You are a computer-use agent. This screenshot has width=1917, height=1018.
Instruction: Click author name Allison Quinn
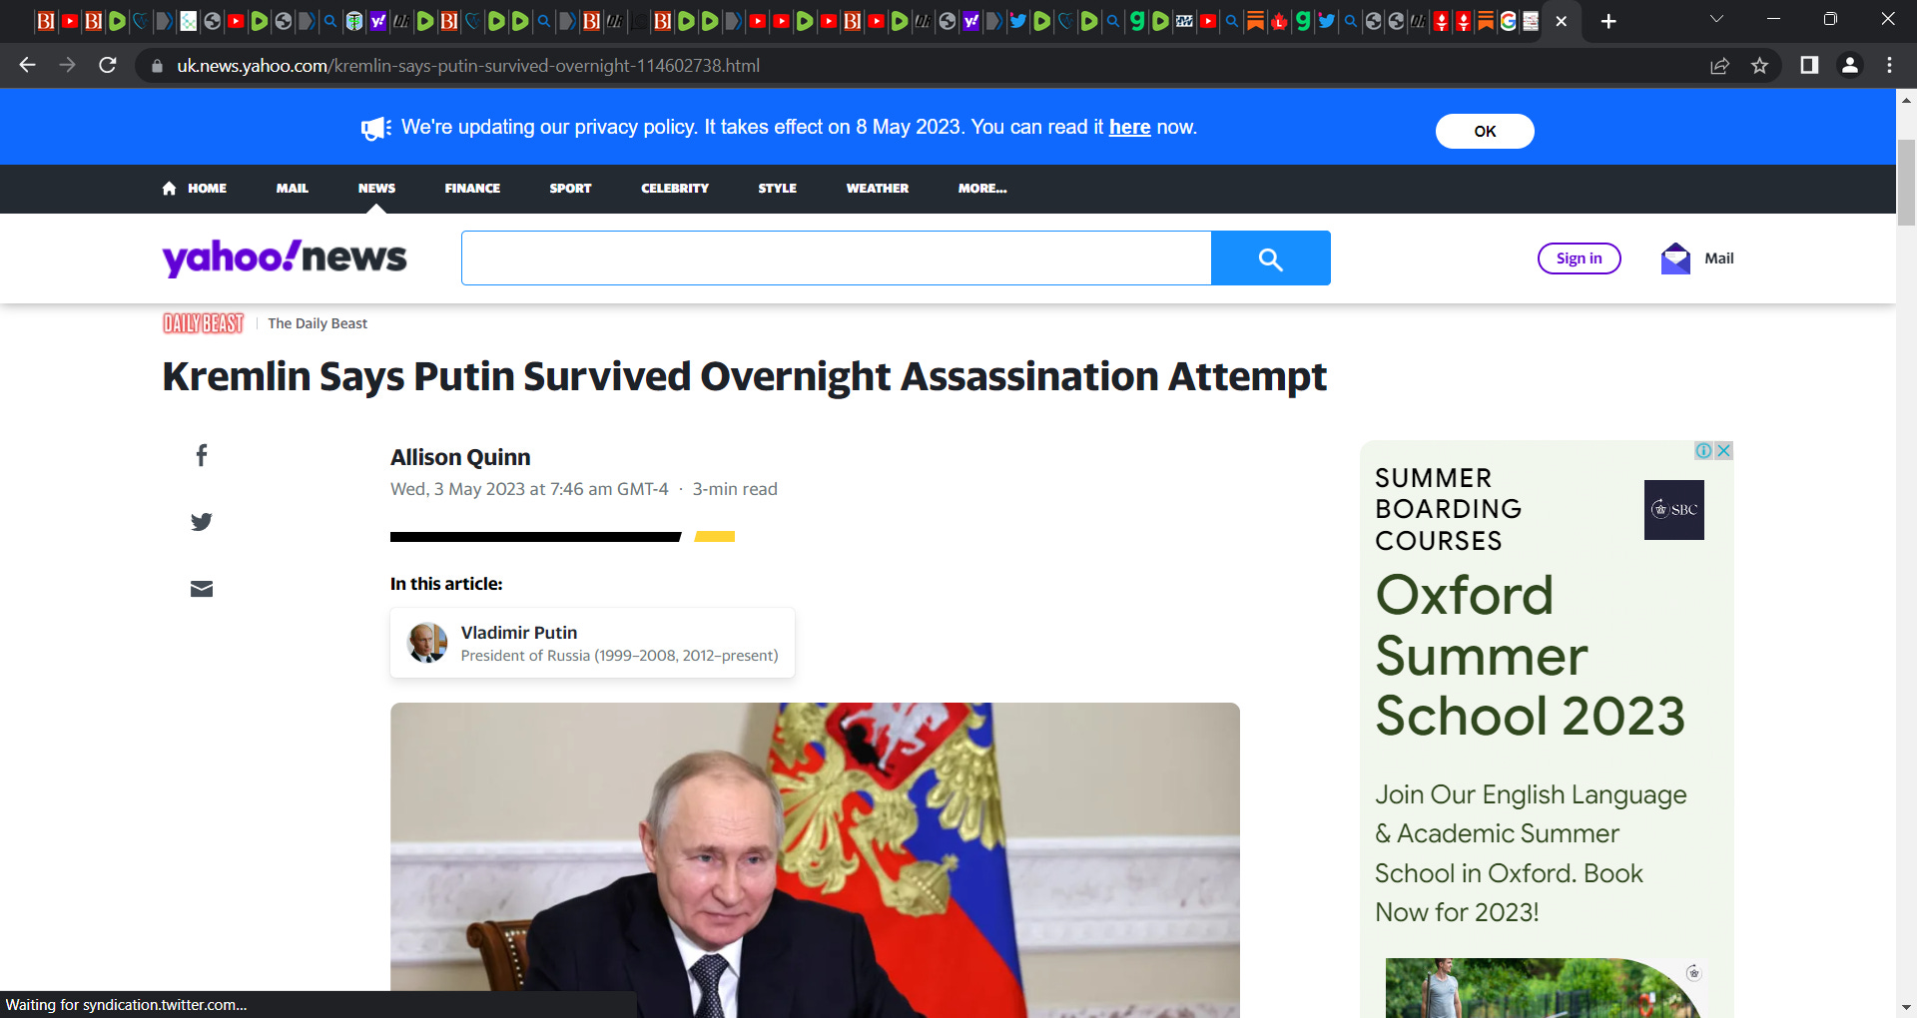point(460,457)
